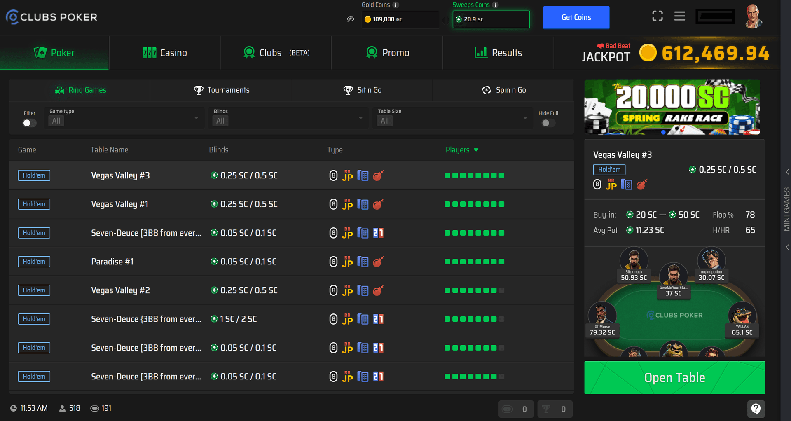Sort by Game column header

[x=27, y=150]
